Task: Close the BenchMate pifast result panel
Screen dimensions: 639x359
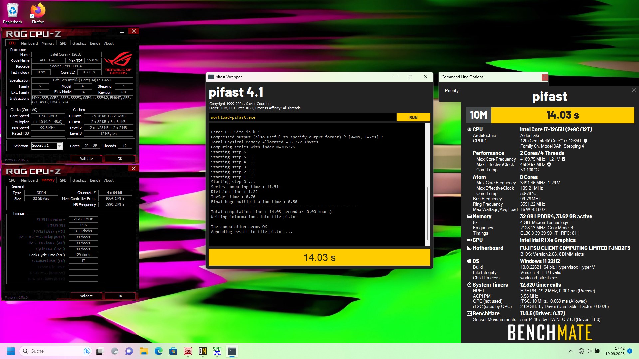Action: pos(634,90)
